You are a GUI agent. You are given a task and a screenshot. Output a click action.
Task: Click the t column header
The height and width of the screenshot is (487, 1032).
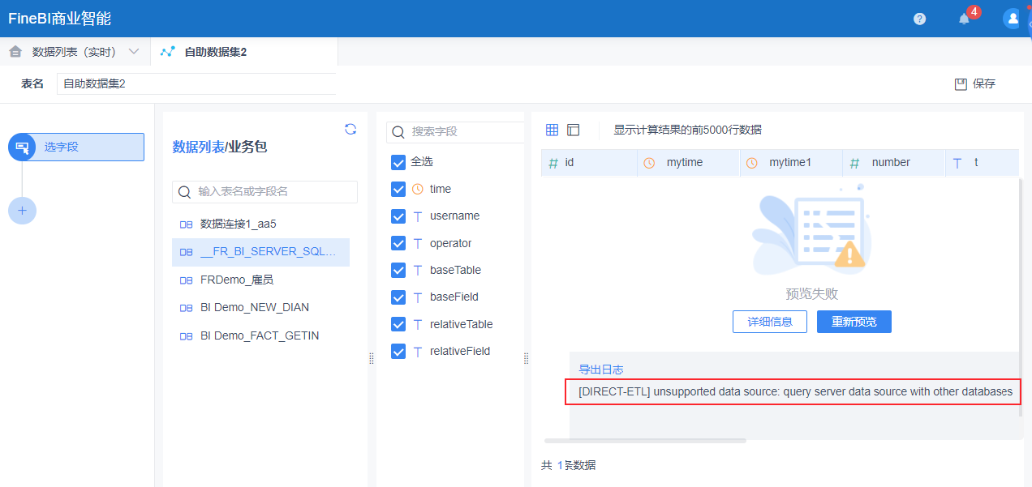coord(982,163)
